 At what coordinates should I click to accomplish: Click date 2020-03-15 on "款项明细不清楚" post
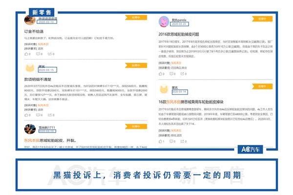47,70
